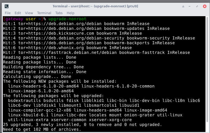Viewport: 210px width, 133px height.
Task: Click the keep-above arrow icon in title bar
Action: tap(183, 6)
